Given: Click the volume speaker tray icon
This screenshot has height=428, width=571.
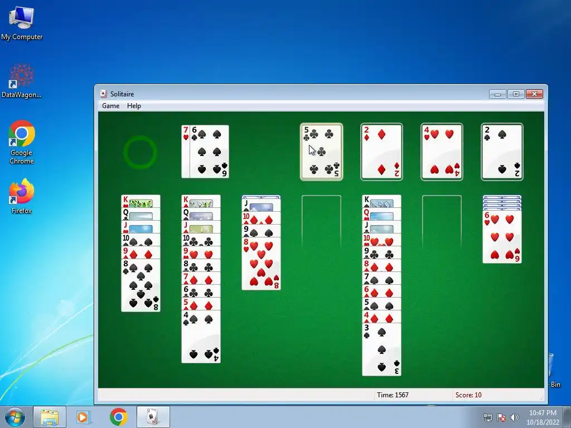Looking at the screenshot, I should point(515,417).
